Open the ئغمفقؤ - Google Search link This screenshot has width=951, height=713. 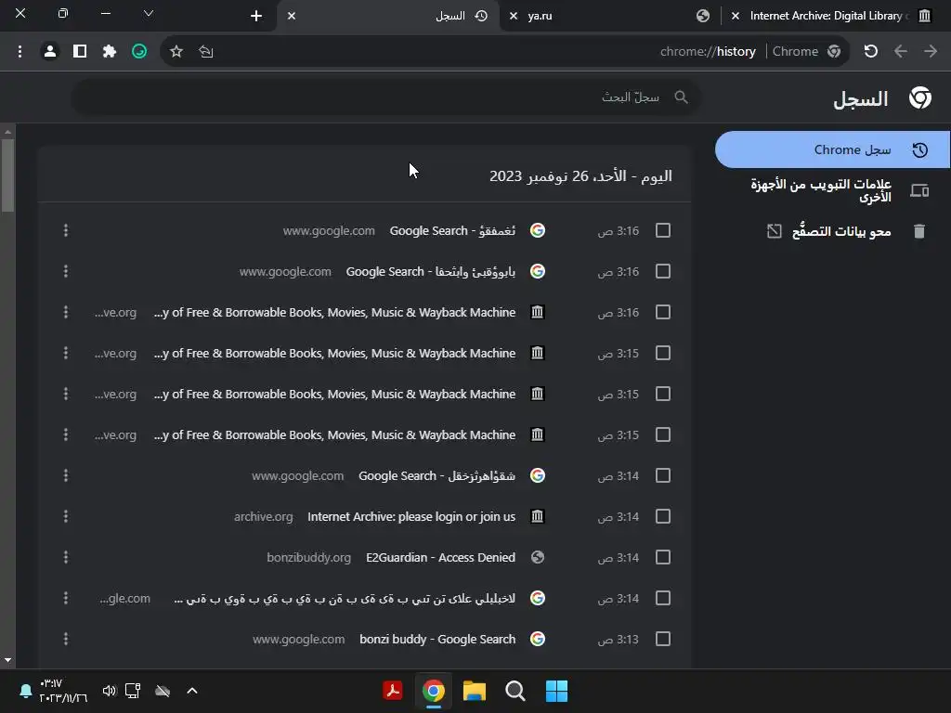click(452, 230)
